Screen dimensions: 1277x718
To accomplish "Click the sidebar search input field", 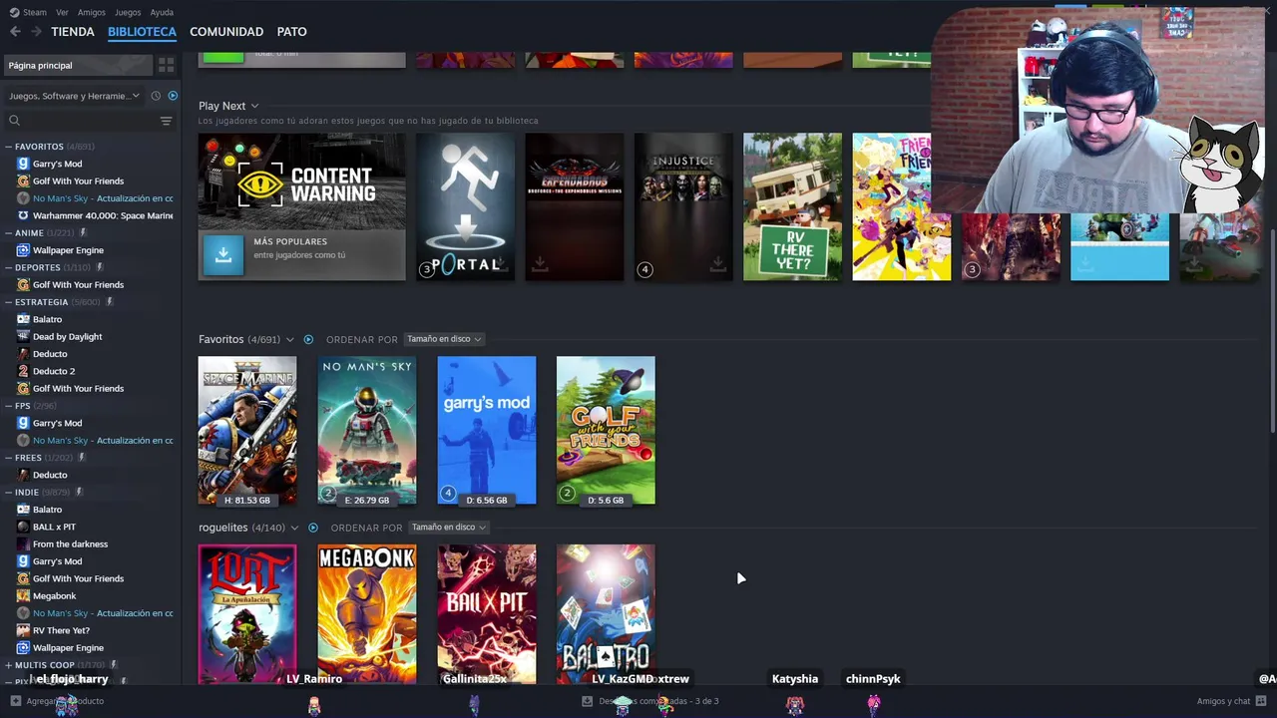I will click(88, 121).
